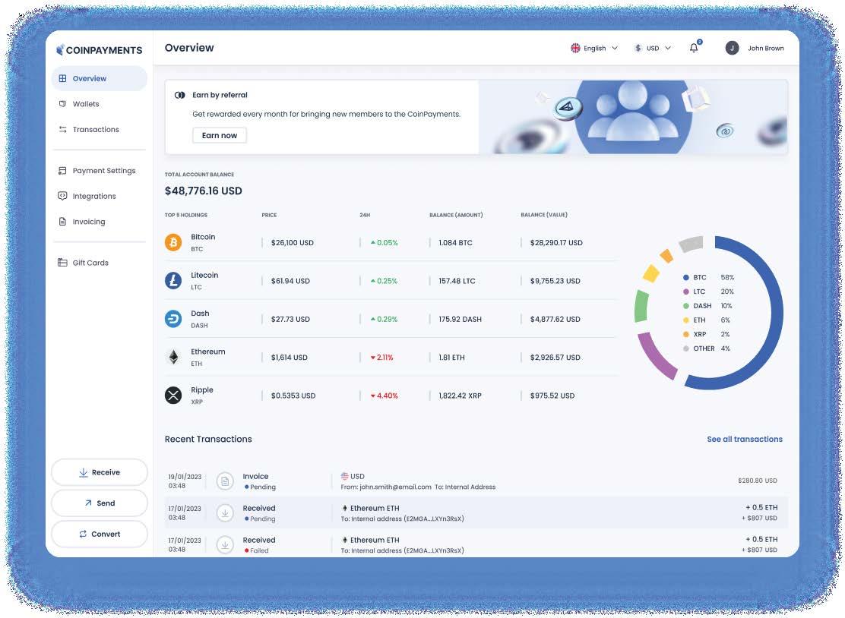Viewport: 845px width, 618px height.
Task: Click the Dash coin icon
Action: pyautogui.click(x=173, y=319)
